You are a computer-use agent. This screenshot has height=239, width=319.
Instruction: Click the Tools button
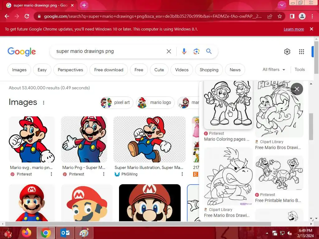pyautogui.click(x=300, y=69)
